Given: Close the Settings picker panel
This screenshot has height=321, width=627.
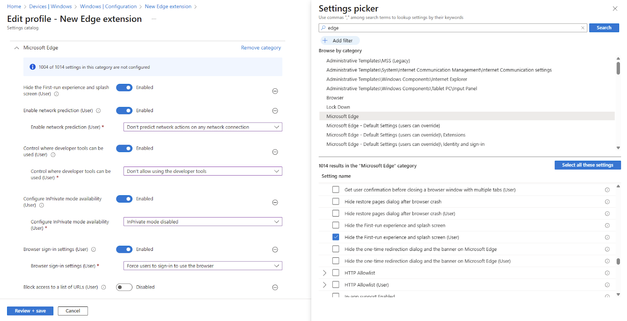Looking at the screenshot, I should pyautogui.click(x=615, y=9).
